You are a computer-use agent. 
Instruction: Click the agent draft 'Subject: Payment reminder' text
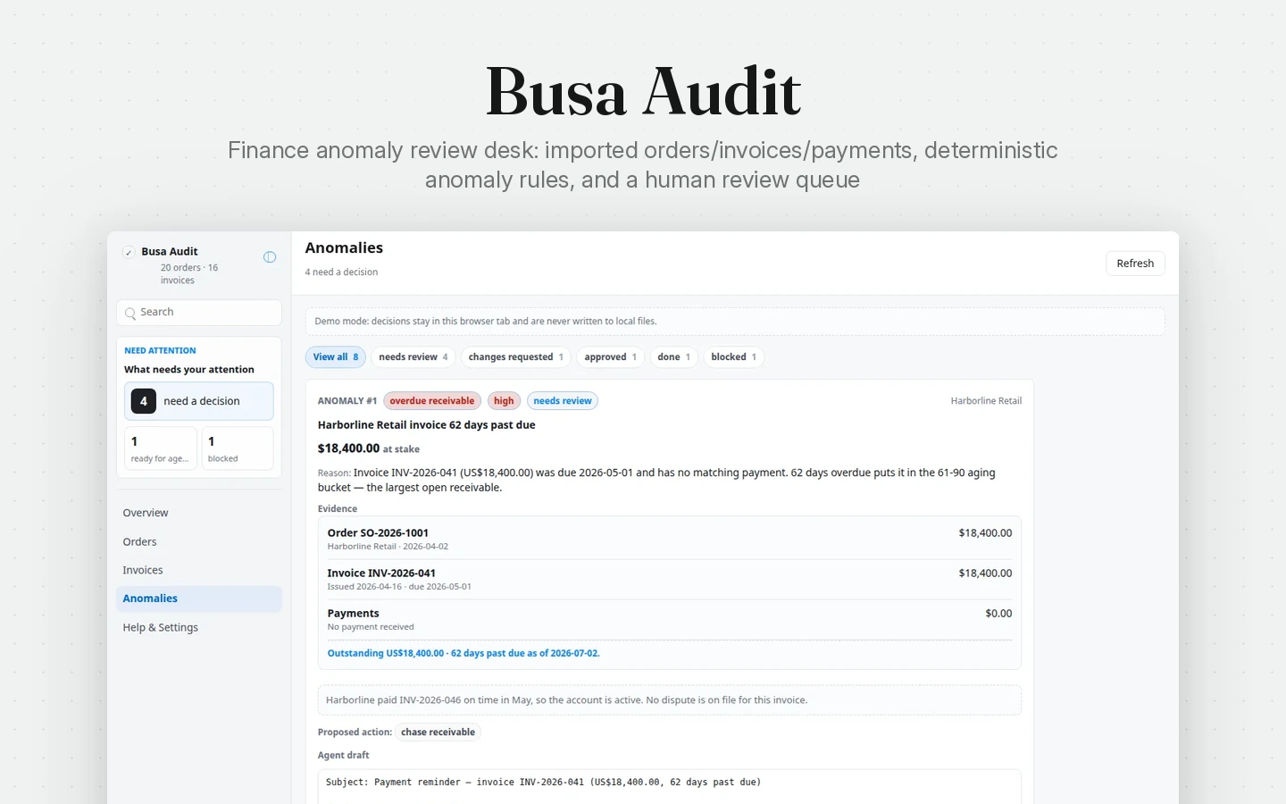pos(543,783)
